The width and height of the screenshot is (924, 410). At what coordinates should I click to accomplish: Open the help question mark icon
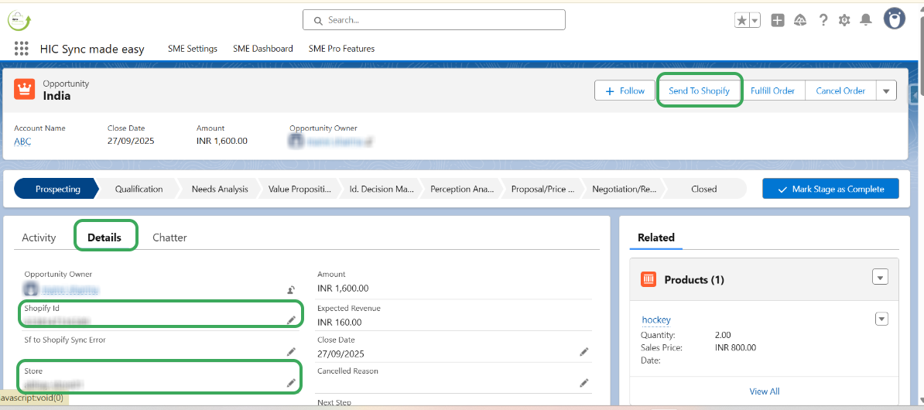click(823, 20)
